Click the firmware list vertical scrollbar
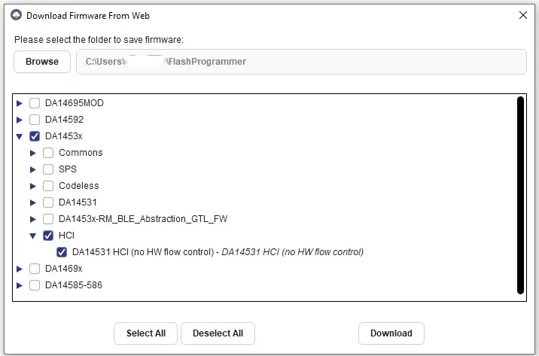 [520, 194]
